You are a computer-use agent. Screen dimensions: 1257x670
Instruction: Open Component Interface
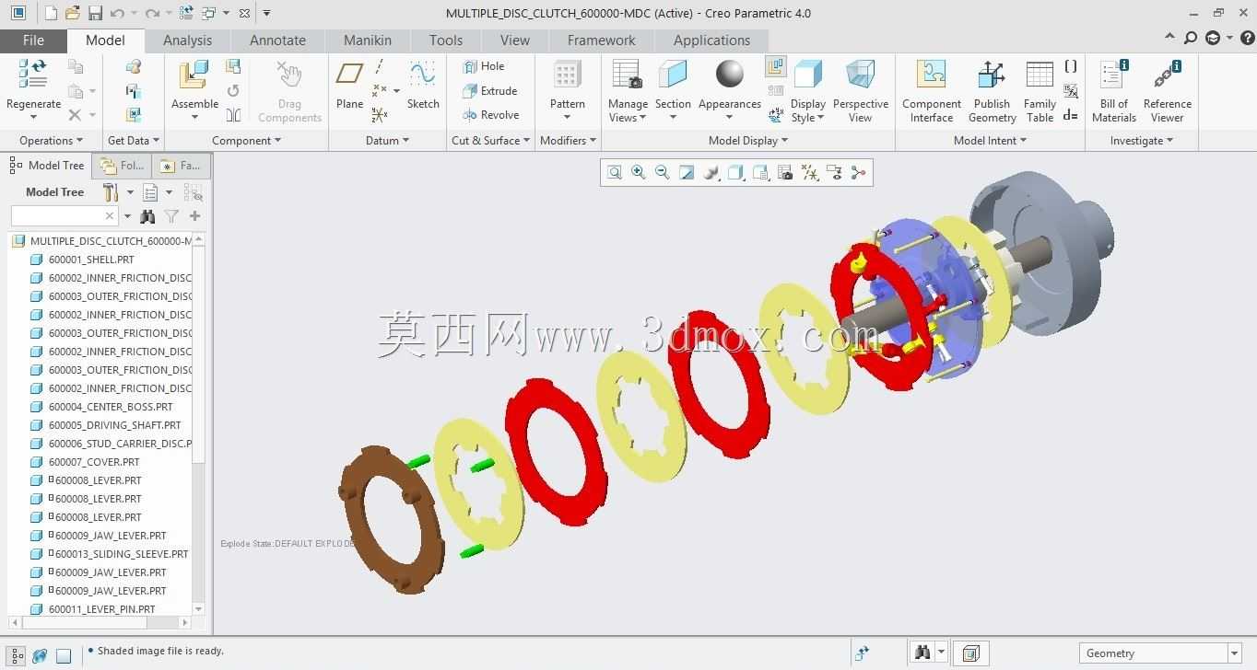coord(932,91)
